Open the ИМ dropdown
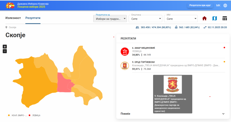Viewport: 231px width, 122px height. point(181,19)
